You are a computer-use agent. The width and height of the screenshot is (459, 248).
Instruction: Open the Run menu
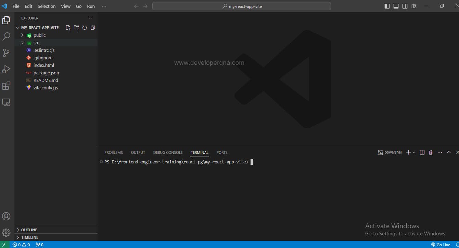91,6
